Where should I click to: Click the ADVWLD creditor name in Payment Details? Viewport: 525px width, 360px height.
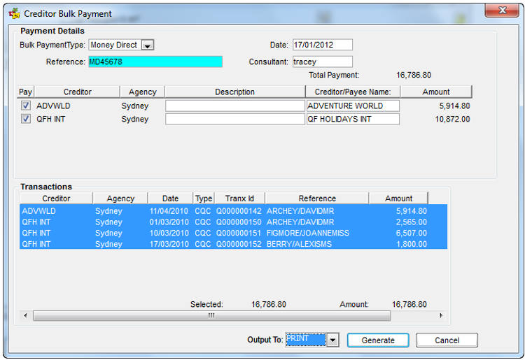point(53,106)
